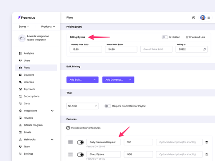This screenshot has height=161, width=215.
Task: Disable the Cloud Space feature toggle
Action: [80, 155]
